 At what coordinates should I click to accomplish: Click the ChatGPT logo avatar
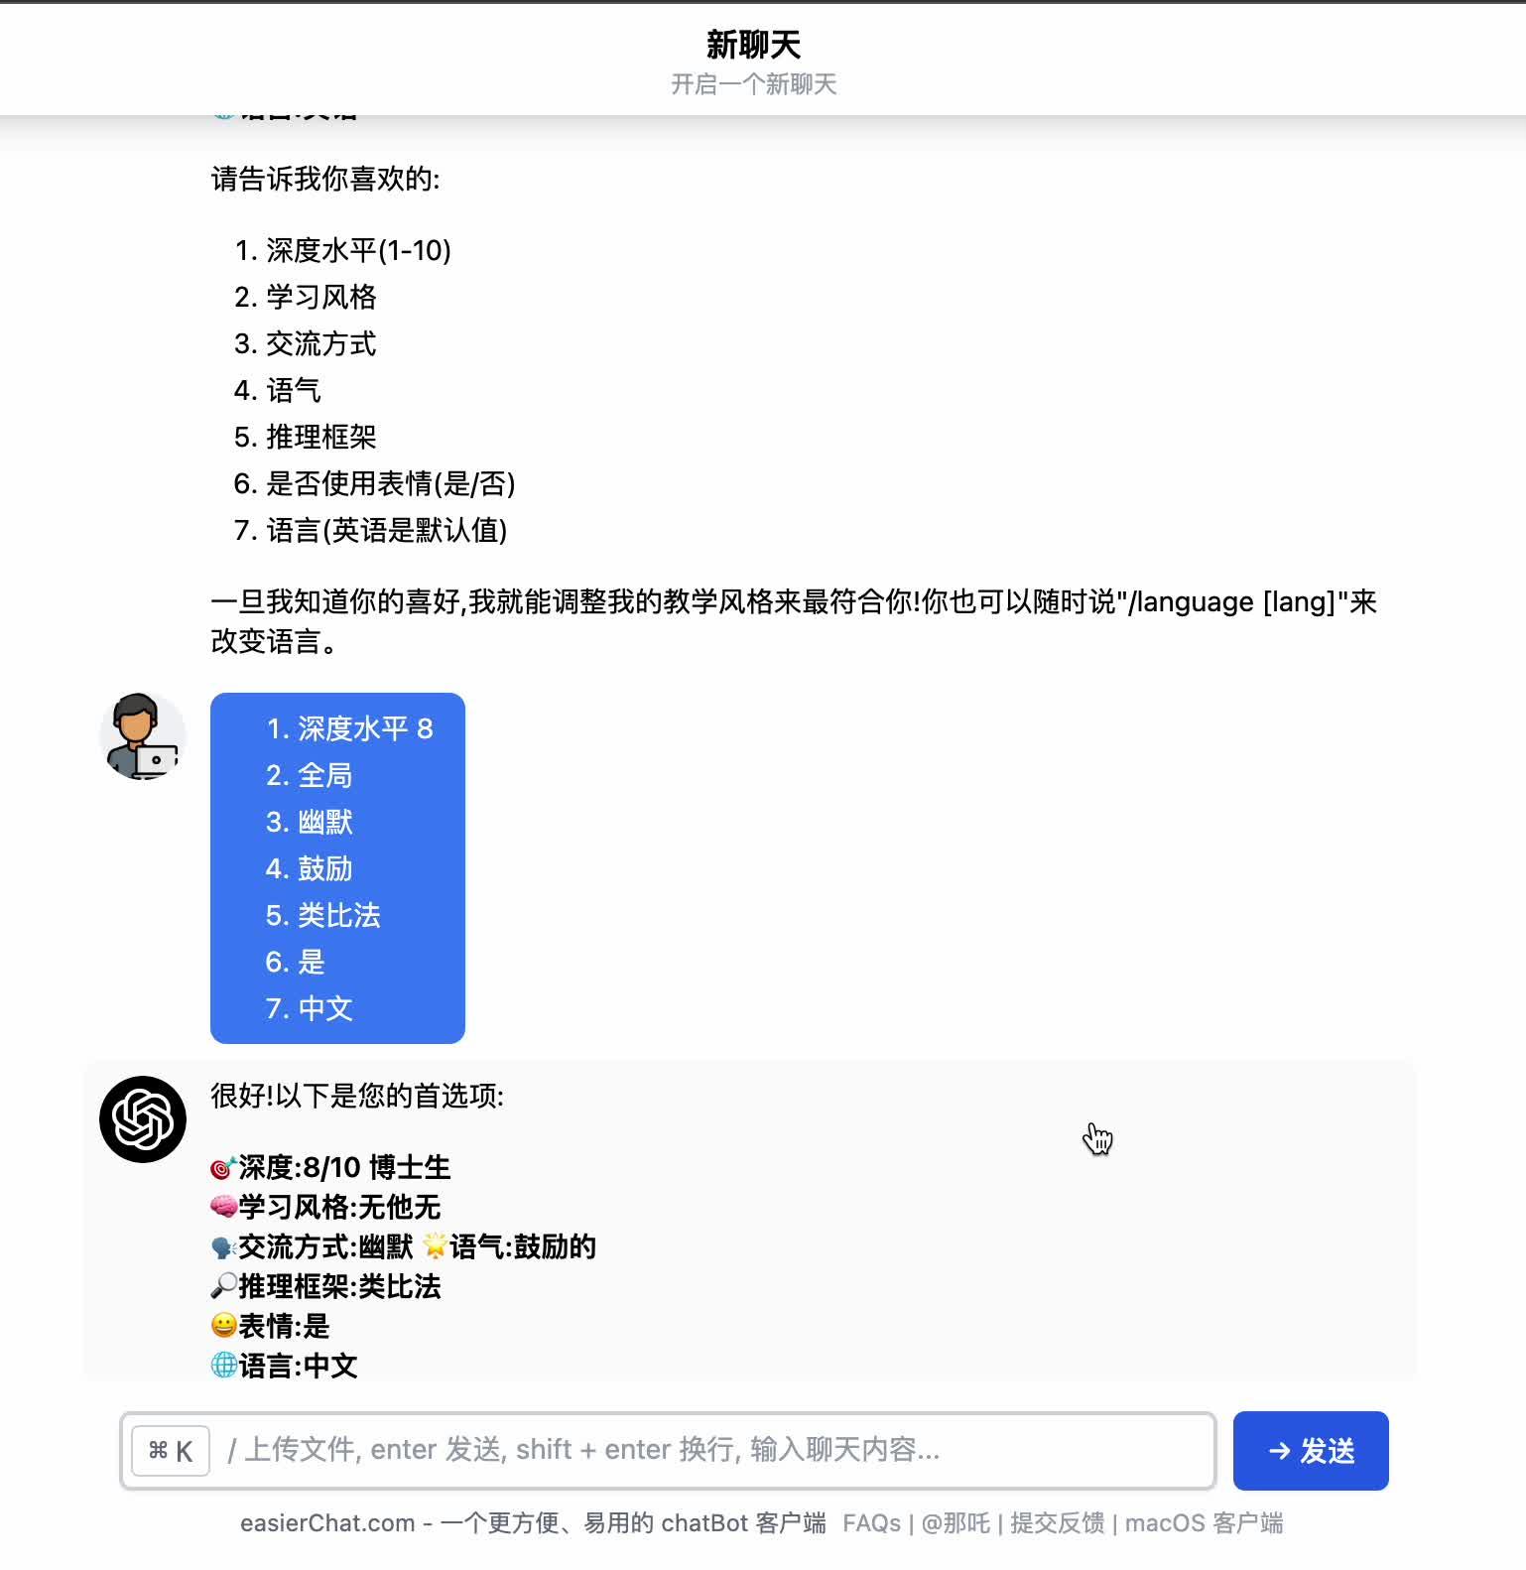(143, 1119)
